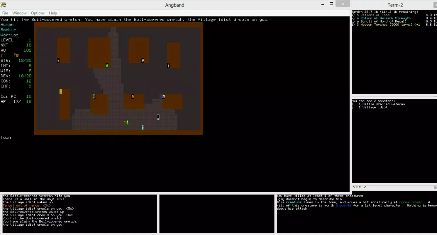Image resolution: width=437 pixels, height=235 pixels.
Task: Click 'You can see 2 monsters:' header
Action: [x=373, y=101]
